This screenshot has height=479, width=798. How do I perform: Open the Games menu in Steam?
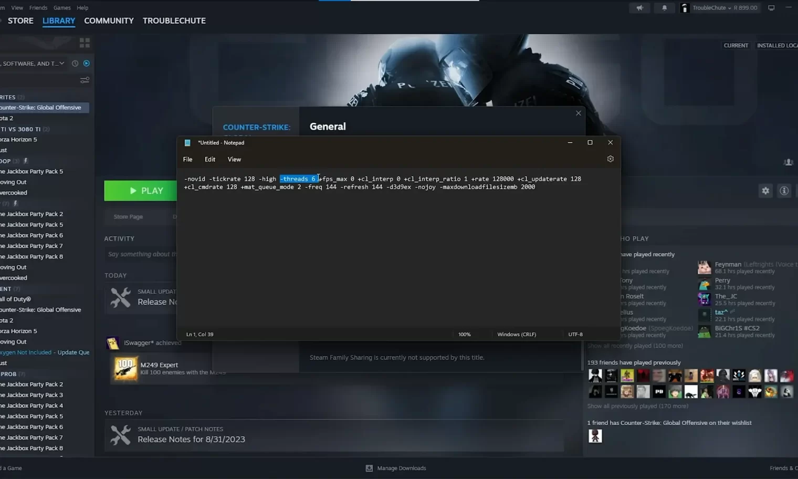click(x=62, y=8)
